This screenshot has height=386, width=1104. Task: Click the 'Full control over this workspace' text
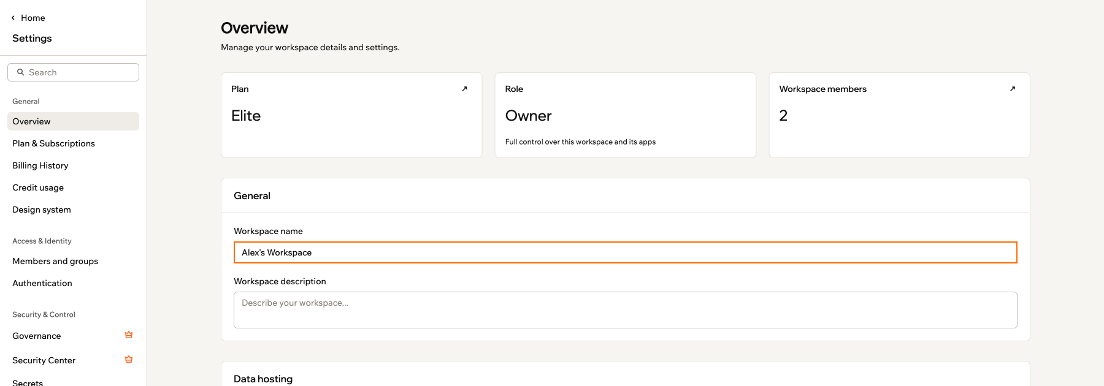point(580,142)
